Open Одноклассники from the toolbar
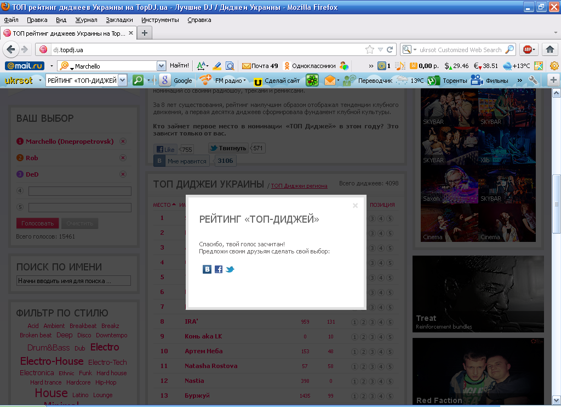Viewport: 561px width, 407px height. (x=310, y=66)
